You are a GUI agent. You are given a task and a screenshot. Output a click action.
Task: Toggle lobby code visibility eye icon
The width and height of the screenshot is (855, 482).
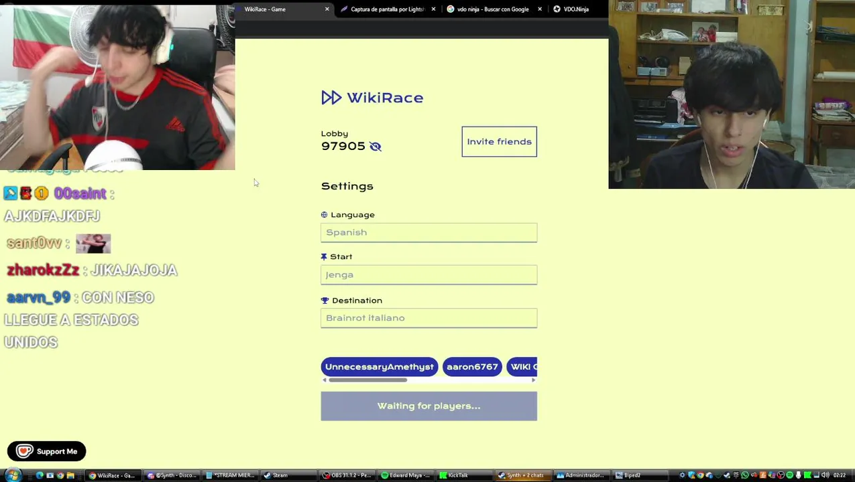(x=376, y=147)
